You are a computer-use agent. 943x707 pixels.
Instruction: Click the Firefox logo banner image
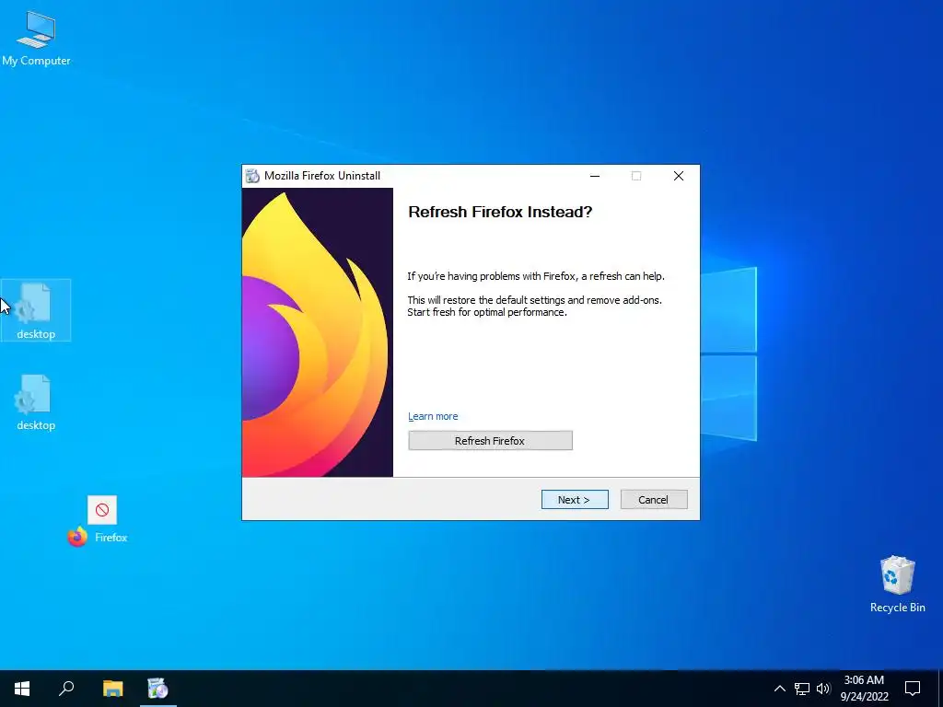[318, 332]
